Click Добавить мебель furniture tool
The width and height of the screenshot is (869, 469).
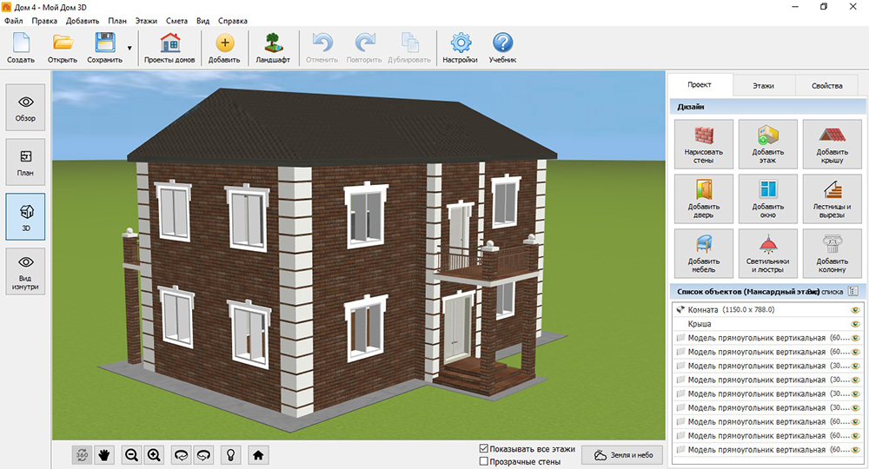[x=704, y=254]
